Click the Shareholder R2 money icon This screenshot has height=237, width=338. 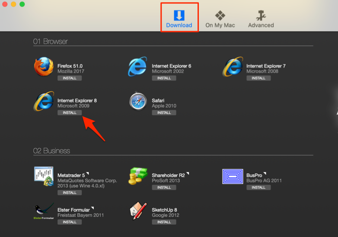(138, 176)
